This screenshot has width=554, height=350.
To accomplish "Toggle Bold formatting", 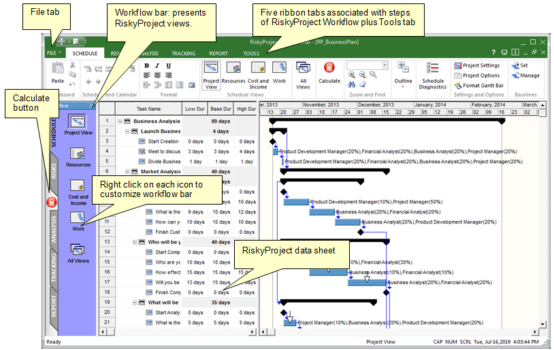I will coord(146,66).
